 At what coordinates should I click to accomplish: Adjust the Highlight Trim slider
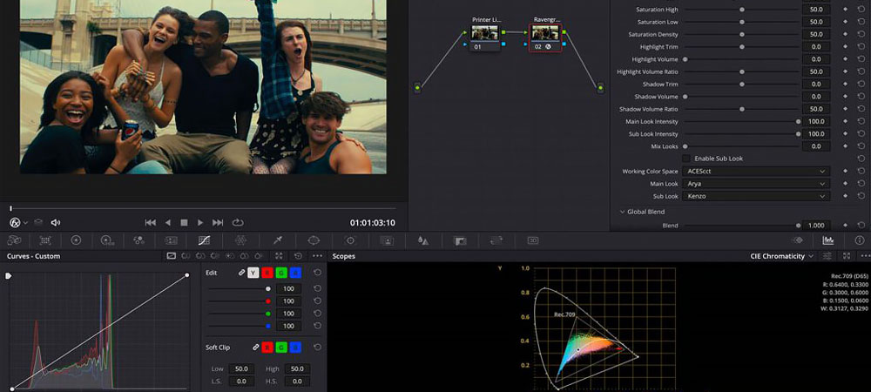click(741, 47)
